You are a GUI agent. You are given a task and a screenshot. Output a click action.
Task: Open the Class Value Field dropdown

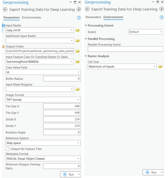[43, 72]
